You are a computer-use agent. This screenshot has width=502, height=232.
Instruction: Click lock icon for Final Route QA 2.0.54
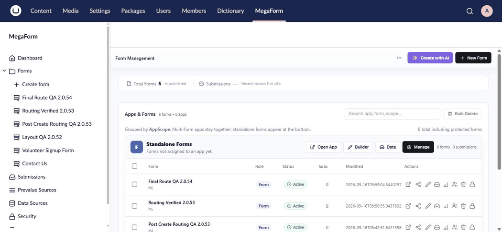click(x=472, y=184)
